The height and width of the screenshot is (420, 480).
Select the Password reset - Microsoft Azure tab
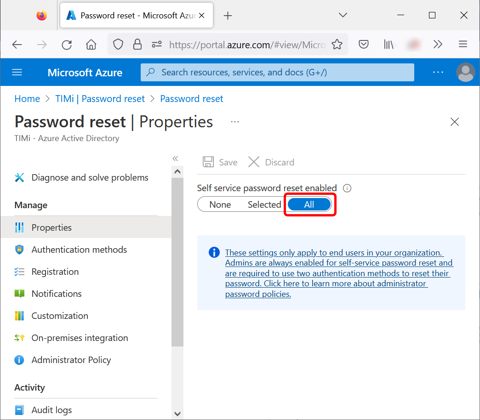(137, 15)
